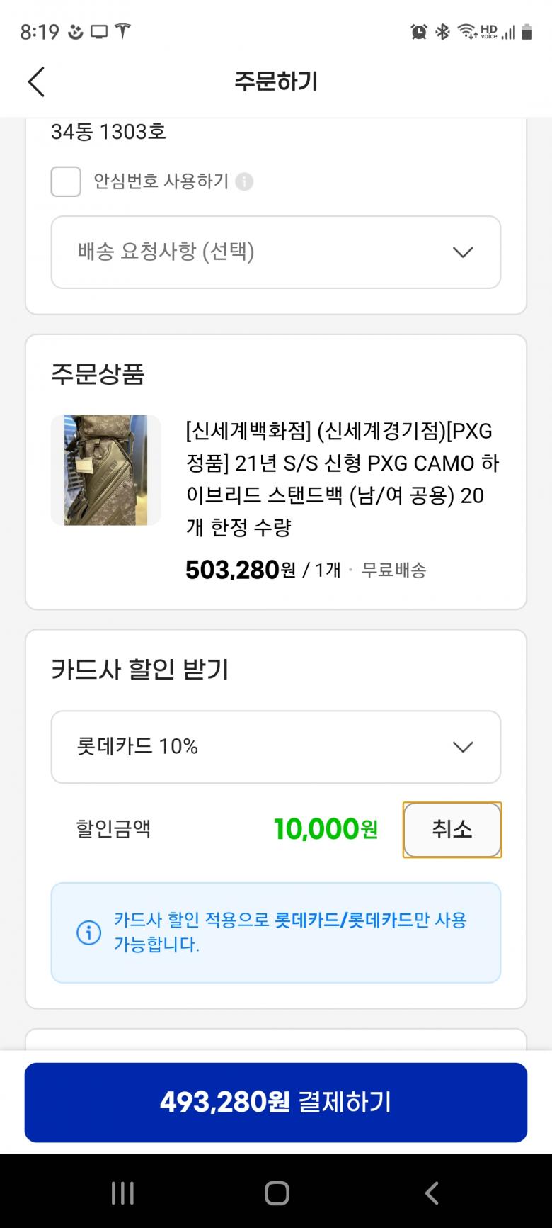Open the PXG CAMO bag product thumbnail
The width and height of the screenshot is (552, 1228).
point(106,470)
